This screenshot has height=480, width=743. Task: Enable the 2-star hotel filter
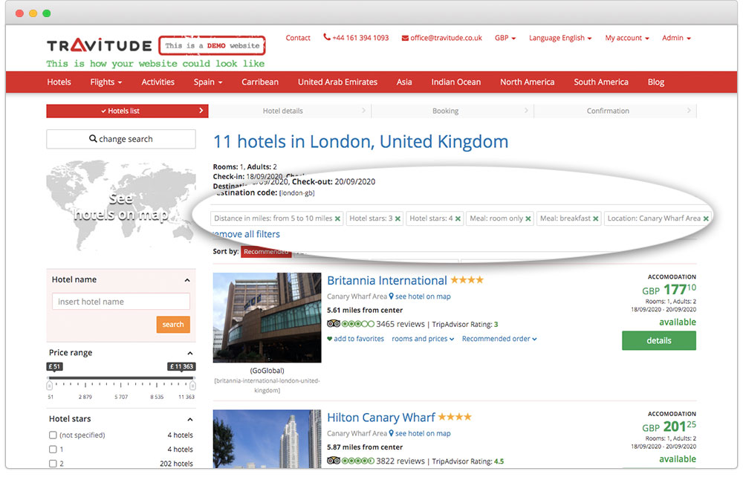[53, 464]
